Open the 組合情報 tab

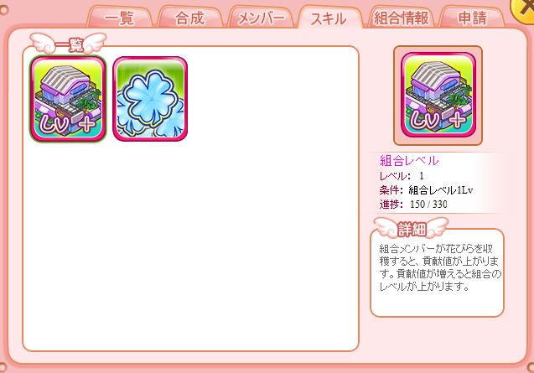point(402,18)
